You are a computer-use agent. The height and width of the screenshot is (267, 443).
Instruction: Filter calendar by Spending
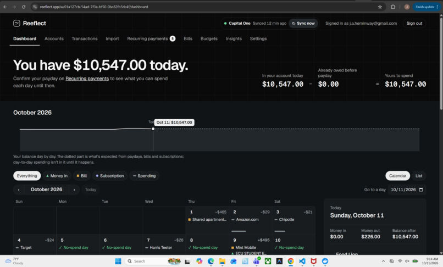[x=145, y=176]
